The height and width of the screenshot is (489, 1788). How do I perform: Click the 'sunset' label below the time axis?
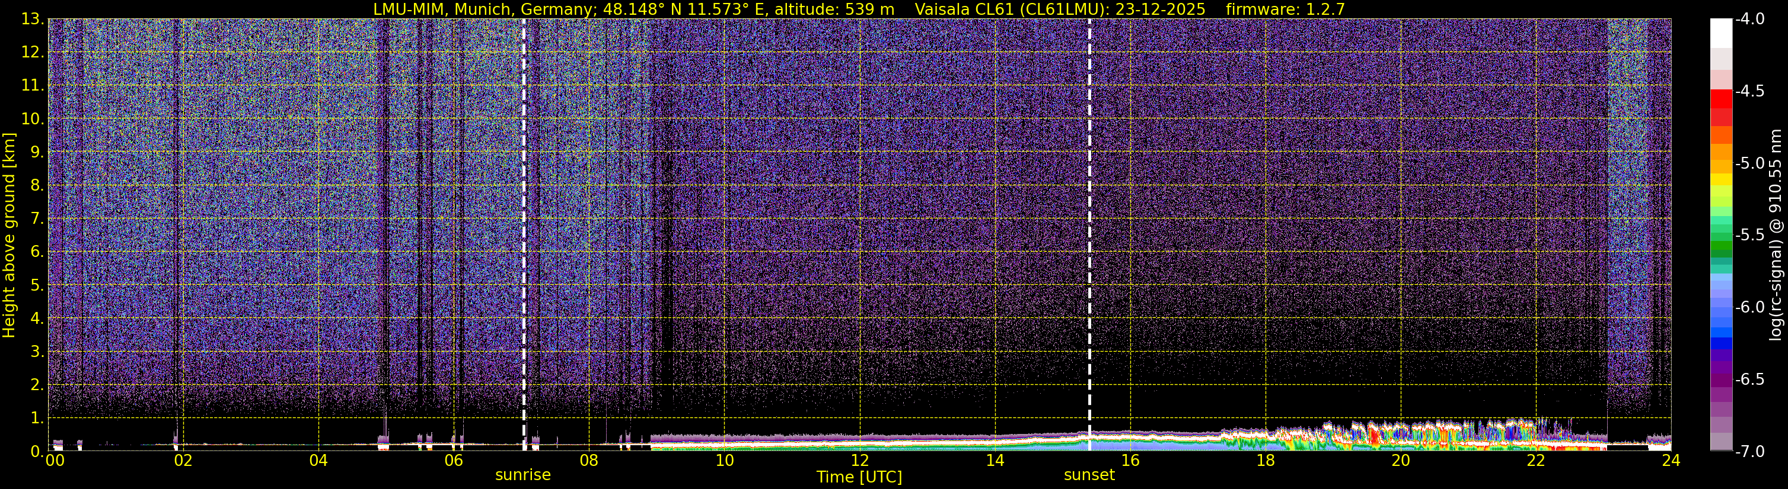[x=1089, y=475]
